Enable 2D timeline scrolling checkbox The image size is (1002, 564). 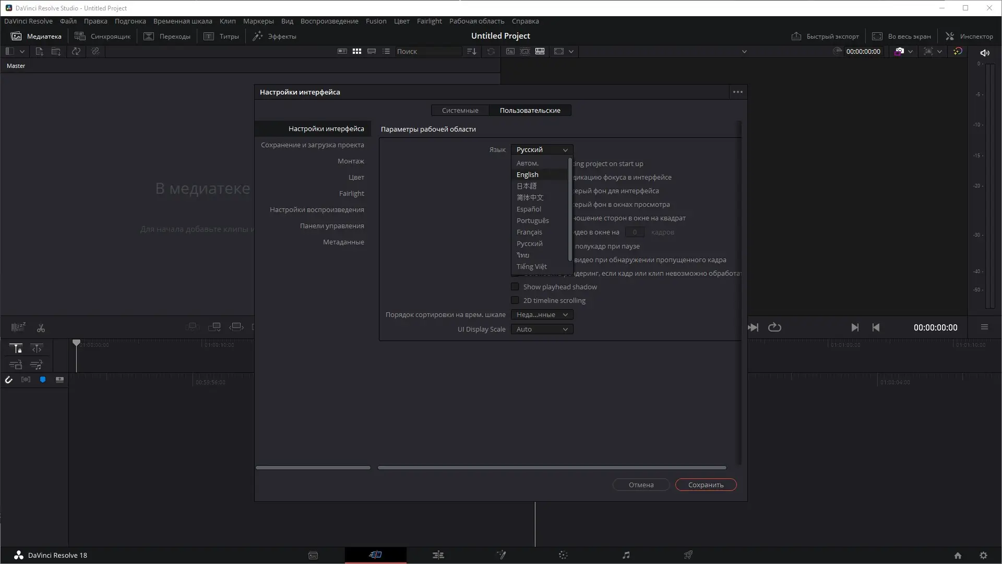(x=515, y=300)
